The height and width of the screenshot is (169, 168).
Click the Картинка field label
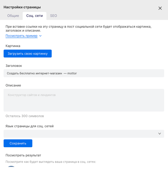pos(13,46)
